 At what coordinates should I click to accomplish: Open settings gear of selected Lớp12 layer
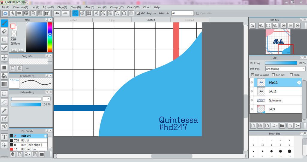click(x=299, y=82)
